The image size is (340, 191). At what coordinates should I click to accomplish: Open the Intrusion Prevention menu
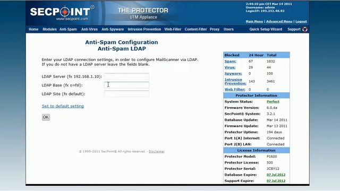(144, 29)
